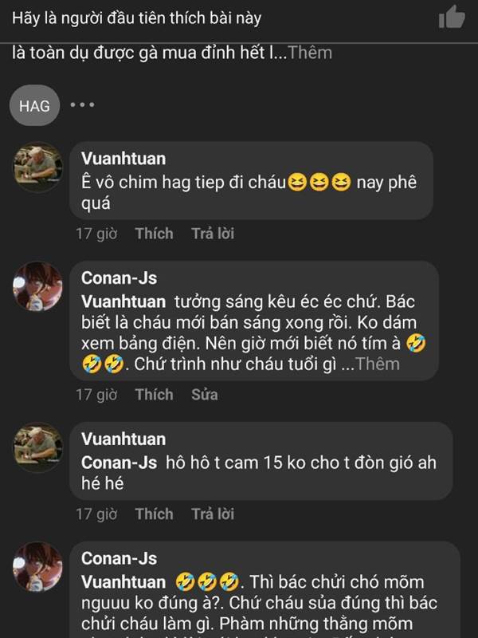Like Vuanhtuan's 'hô hô' comment
The image size is (478, 638).
click(154, 514)
